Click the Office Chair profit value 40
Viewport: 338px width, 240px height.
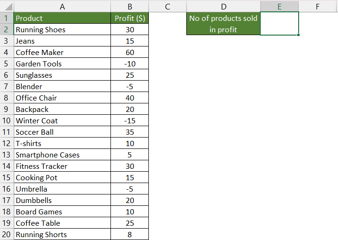tap(130, 98)
